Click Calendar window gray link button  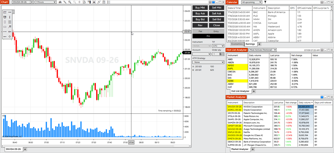322,2
